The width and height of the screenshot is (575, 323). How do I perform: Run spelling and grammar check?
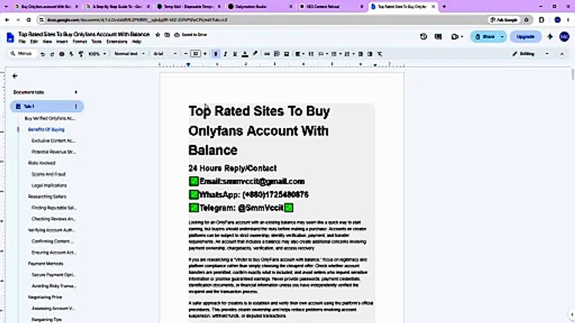click(71, 54)
